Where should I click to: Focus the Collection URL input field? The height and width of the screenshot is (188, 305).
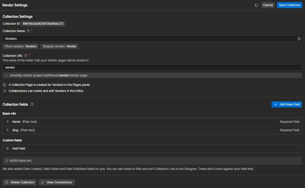pos(152,68)
